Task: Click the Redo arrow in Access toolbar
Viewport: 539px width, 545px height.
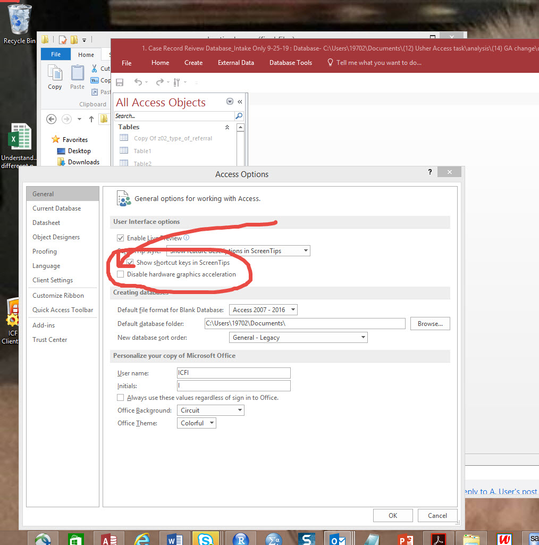Action: (160, 82)
